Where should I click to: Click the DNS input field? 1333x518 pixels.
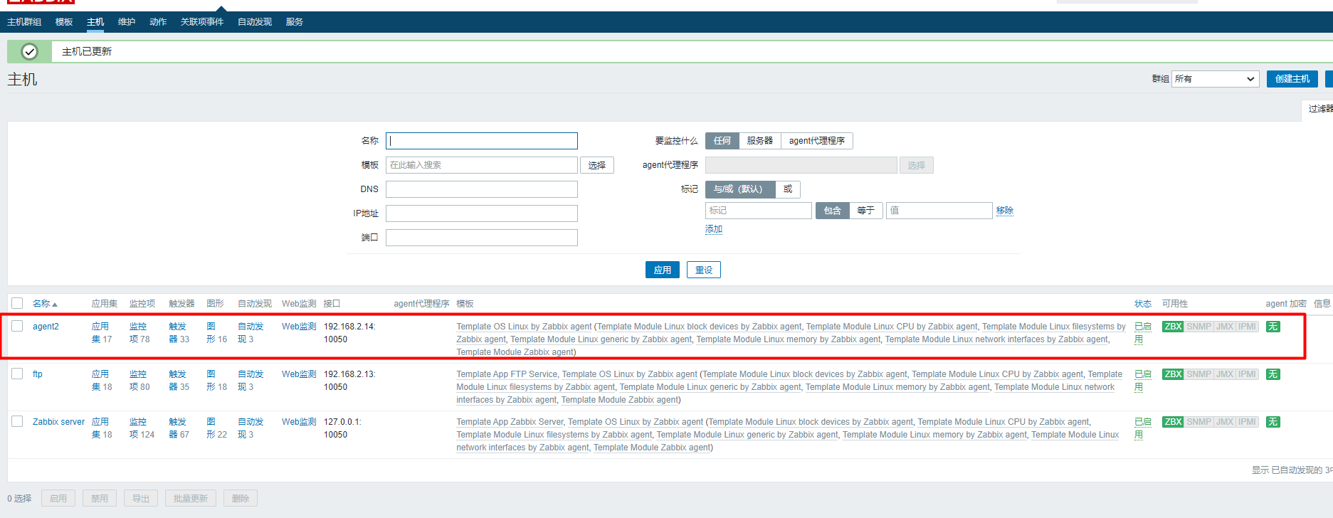pyautogui.click(x=482, y=189)
